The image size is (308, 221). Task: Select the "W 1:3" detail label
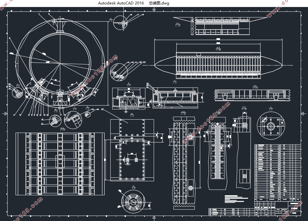[x=55, y=111]
